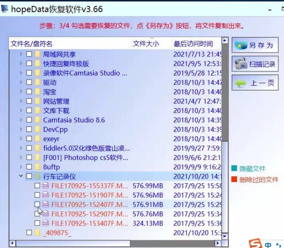Collapse the 行车记录仪 folder tree
This screenshot has height=248, width=284.
(x=21, y=176)
